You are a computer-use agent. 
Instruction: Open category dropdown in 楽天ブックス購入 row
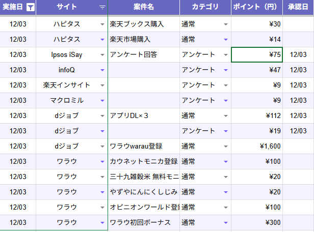225,24
